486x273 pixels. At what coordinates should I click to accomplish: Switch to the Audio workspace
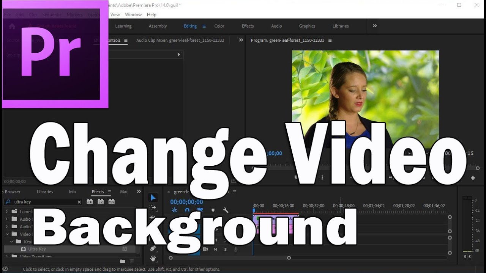pos(276,26)
